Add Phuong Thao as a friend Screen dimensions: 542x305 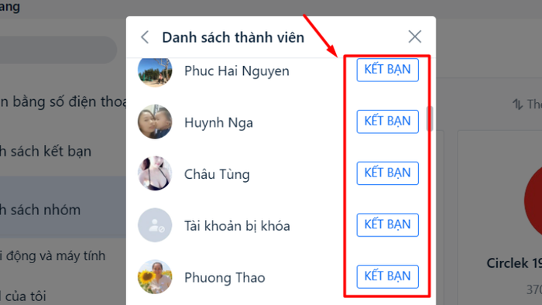[387, 276]
